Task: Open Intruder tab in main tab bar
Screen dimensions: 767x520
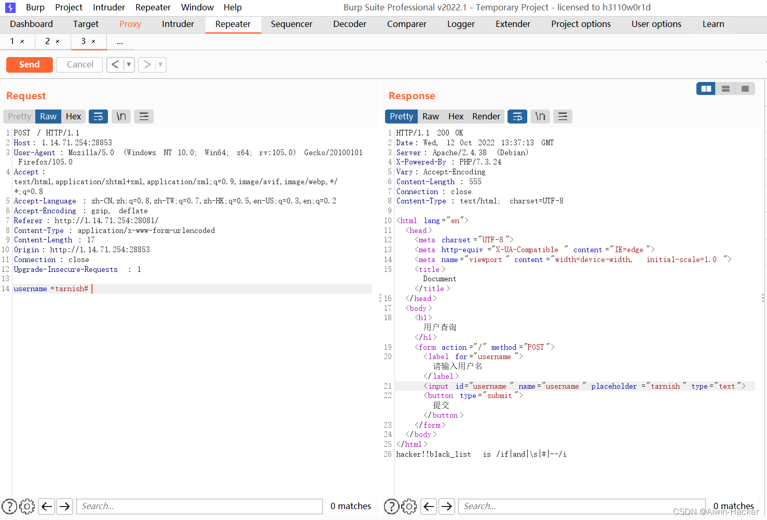Action: click(x=177, y=24)
